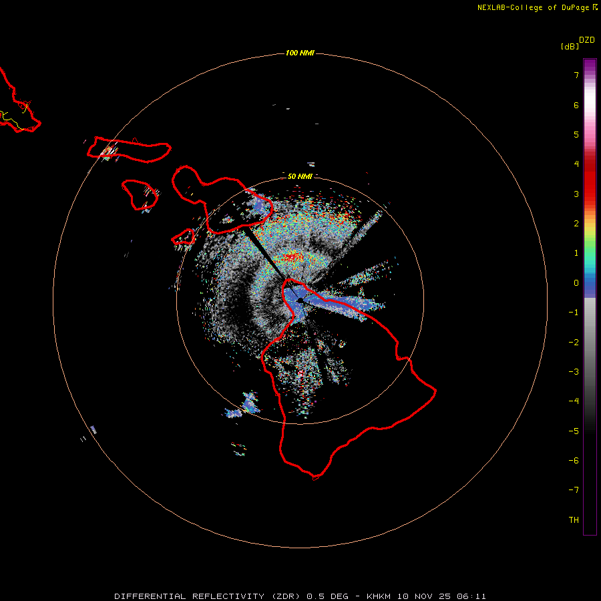The height and width of the screenshot is (601, 601).
Task: Click the [dB] units label
Action: [570, 46]
